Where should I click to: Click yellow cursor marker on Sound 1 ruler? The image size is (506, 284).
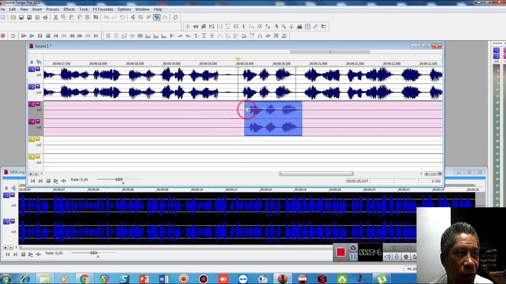point(238,59)
